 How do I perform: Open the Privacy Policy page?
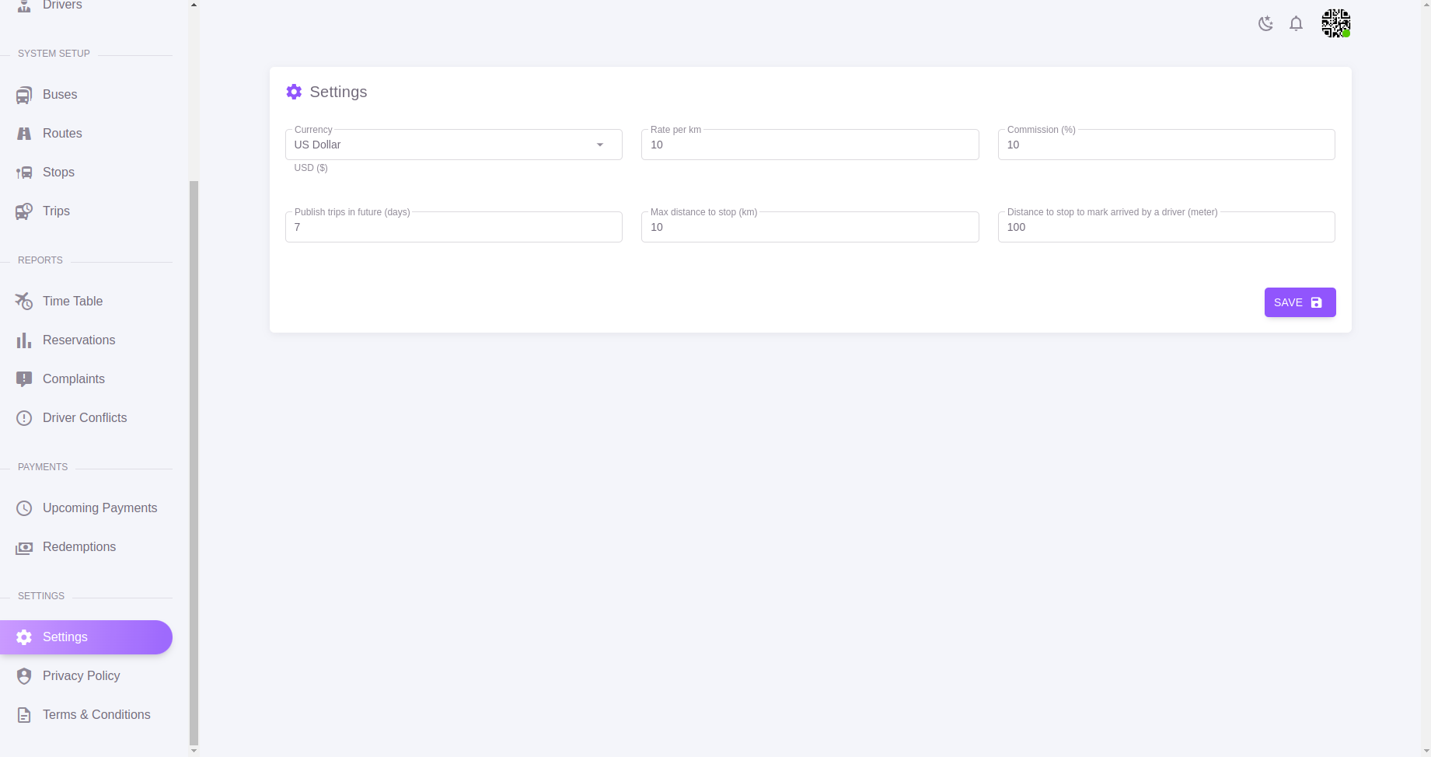(x=81, y=675)
